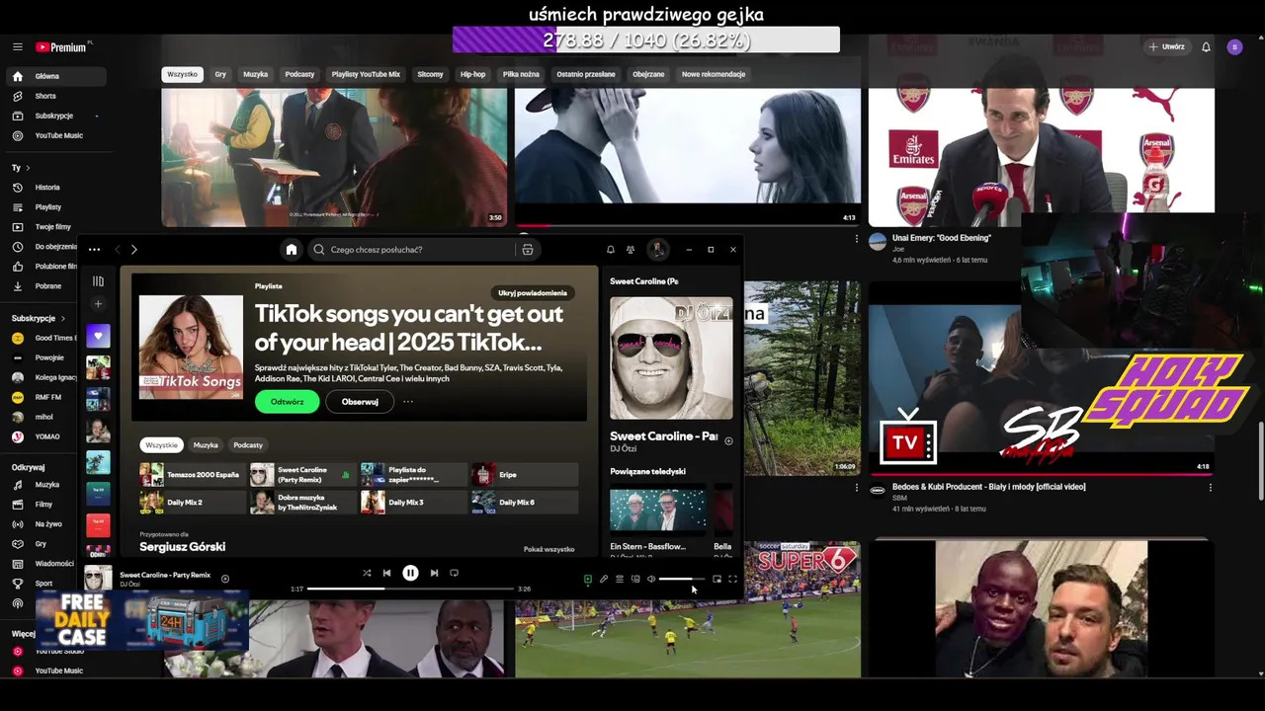Screen dimensions: 1265x711
Task: Skip to next track in Spotify
Action: pyautogui.click(x=434, y=573)
